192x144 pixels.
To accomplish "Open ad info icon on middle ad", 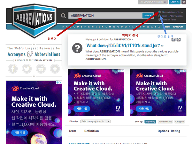I will [119, 71].
